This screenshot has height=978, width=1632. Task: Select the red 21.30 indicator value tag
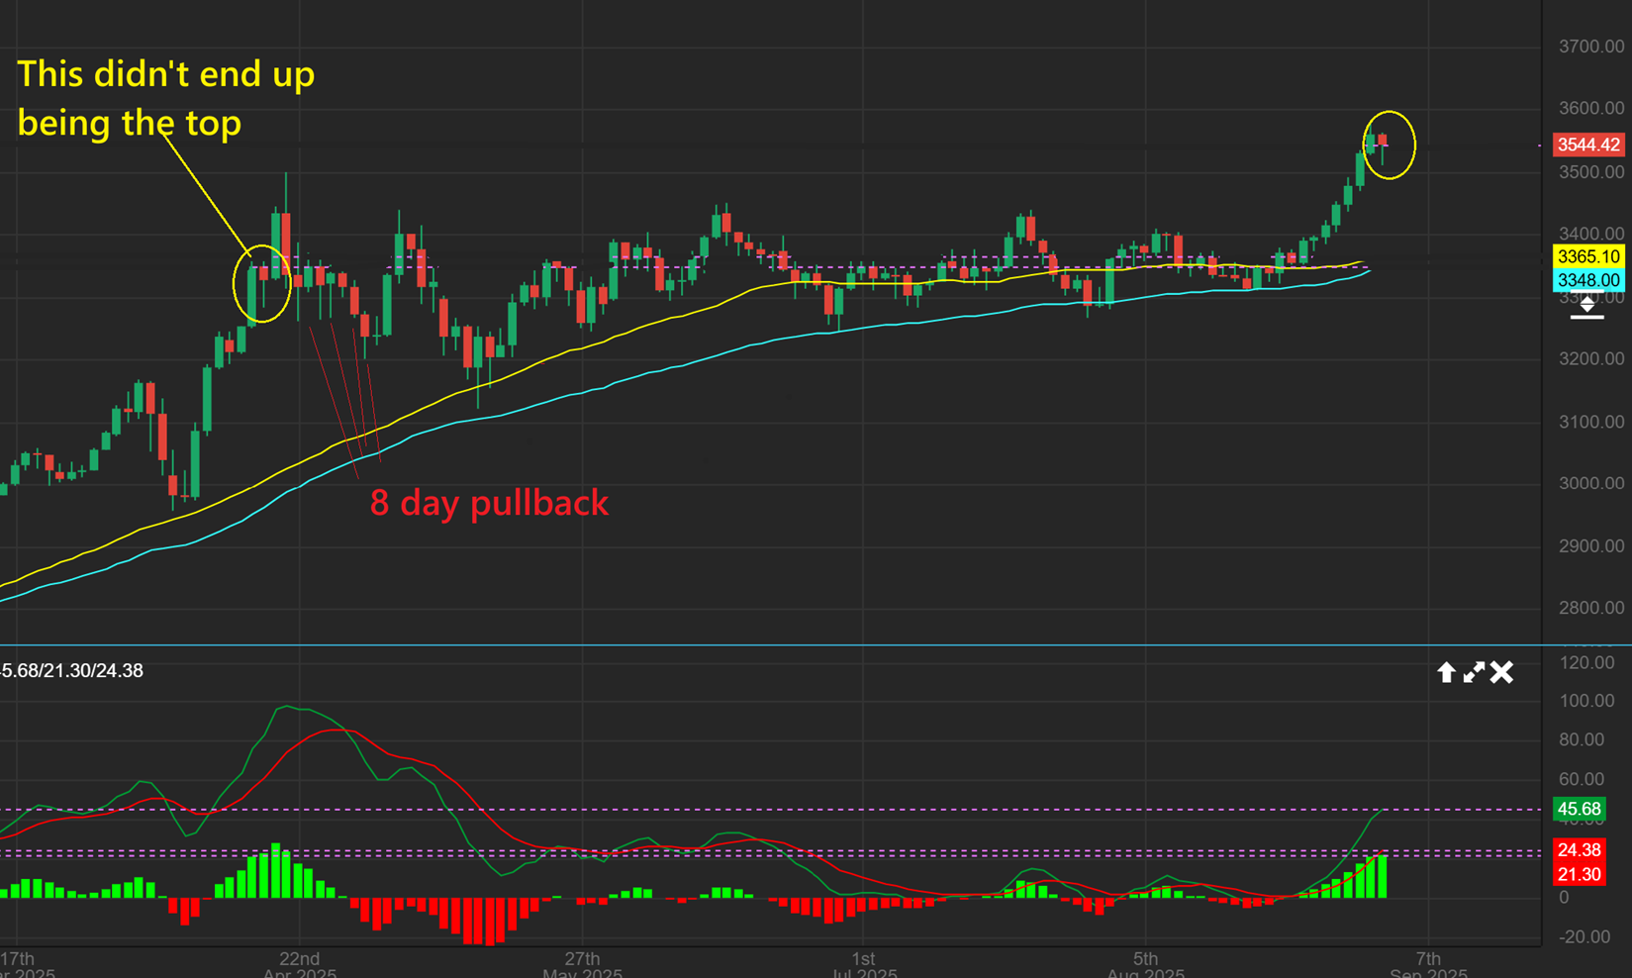1579,874
